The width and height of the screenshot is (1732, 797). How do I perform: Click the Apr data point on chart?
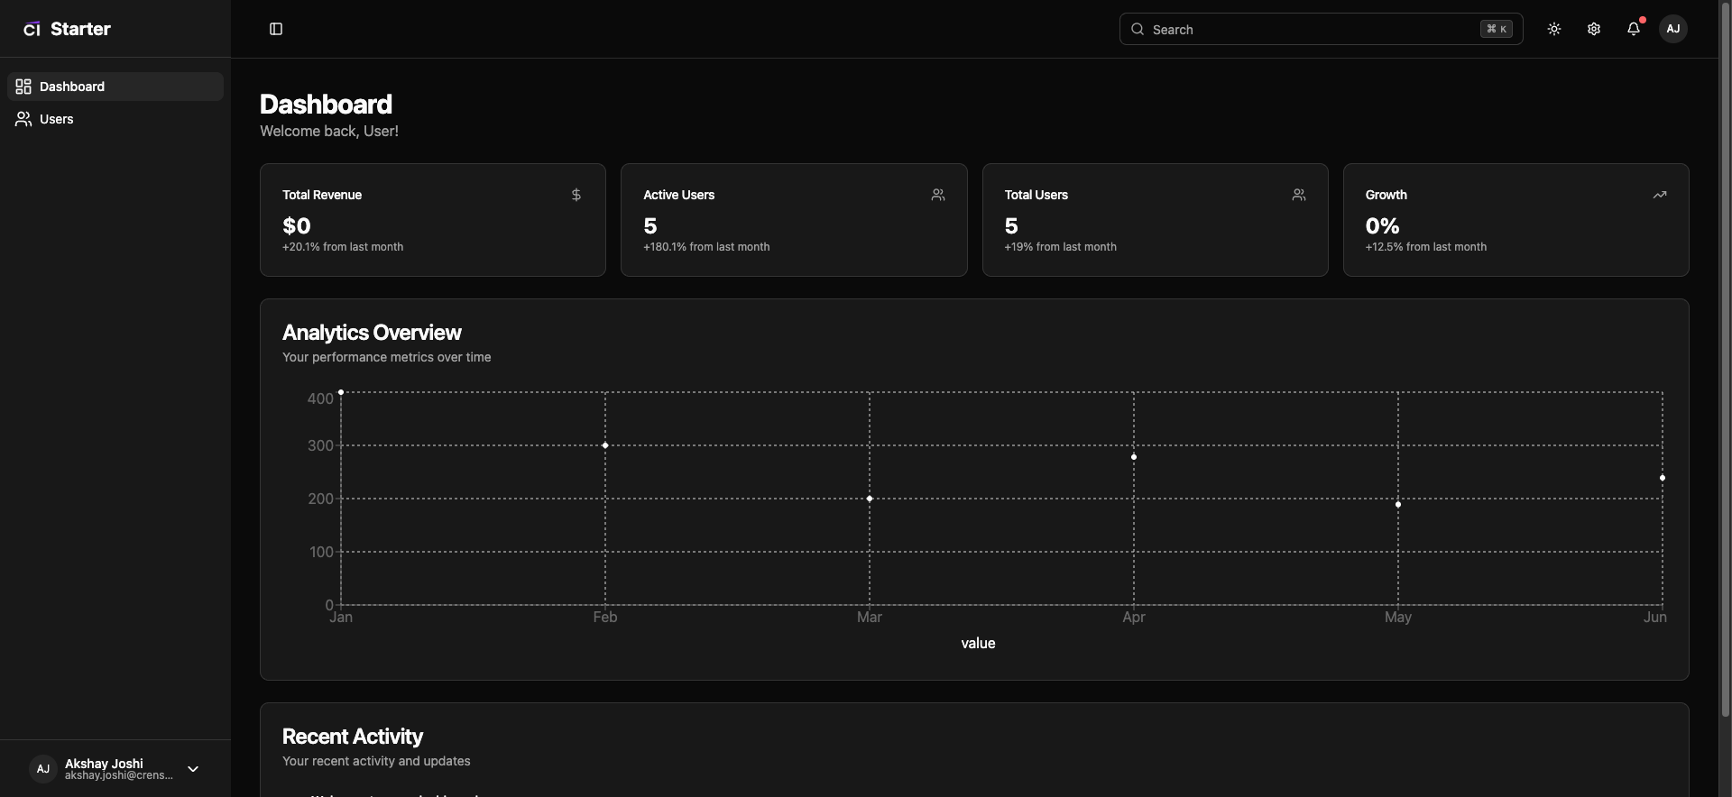click(x=1134, y=457)
